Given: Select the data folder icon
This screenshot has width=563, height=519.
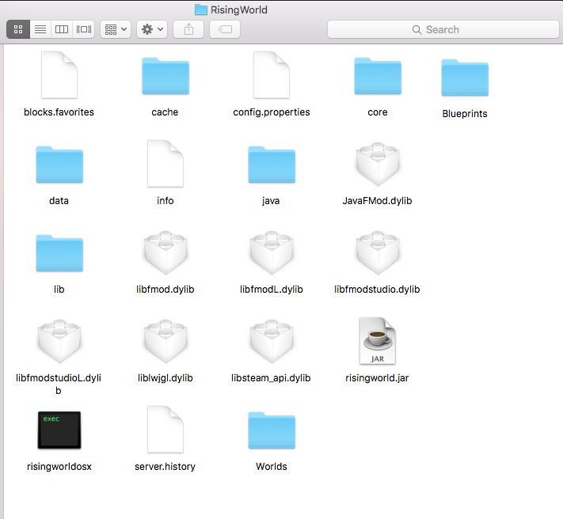Looking at the screenshot, I should pyautogui.click(x=59, y=165).
